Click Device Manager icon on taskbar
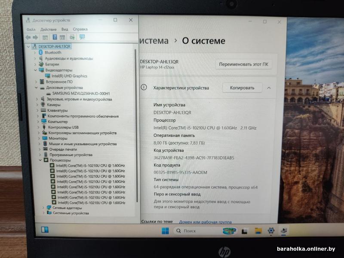 (284, 231)
